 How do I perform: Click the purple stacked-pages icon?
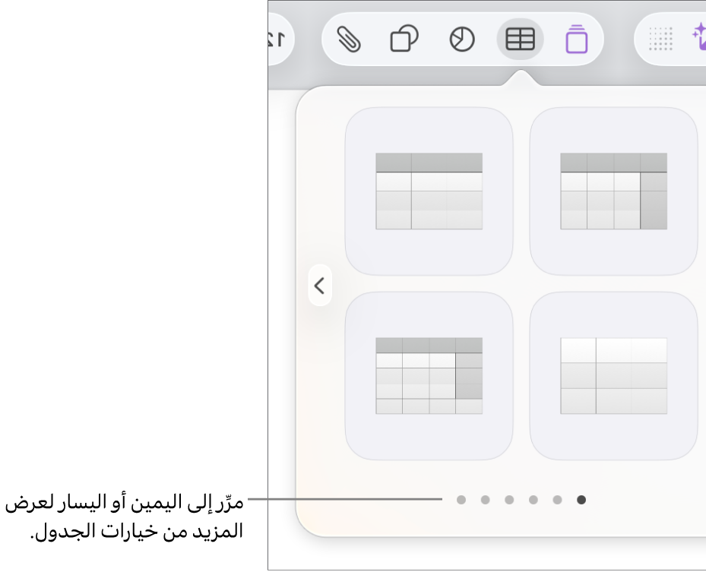[x=577, y=40]
